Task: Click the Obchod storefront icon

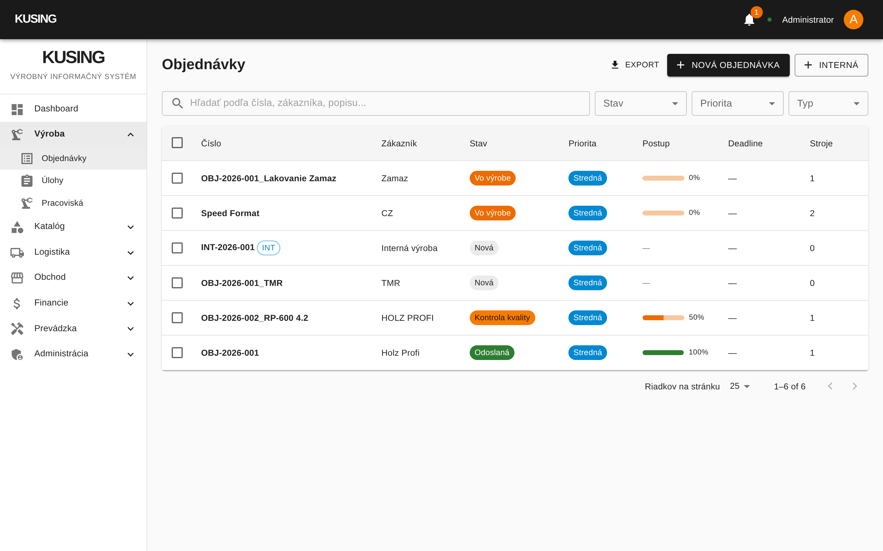Action: [17, 277]
